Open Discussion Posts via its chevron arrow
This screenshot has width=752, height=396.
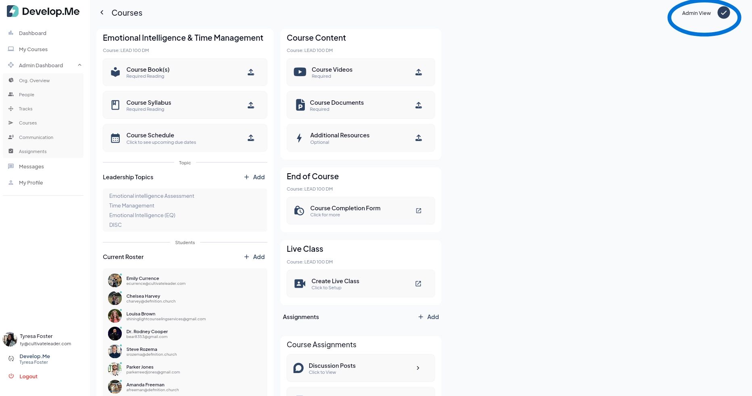point(418,368)
